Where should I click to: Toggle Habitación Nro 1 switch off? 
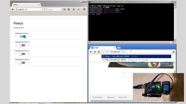point(23,37)
